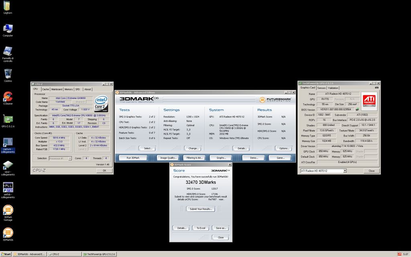411x257 pixels.
Task: Open the Validation tab in GPU-Z
Action: click(333, 88)
